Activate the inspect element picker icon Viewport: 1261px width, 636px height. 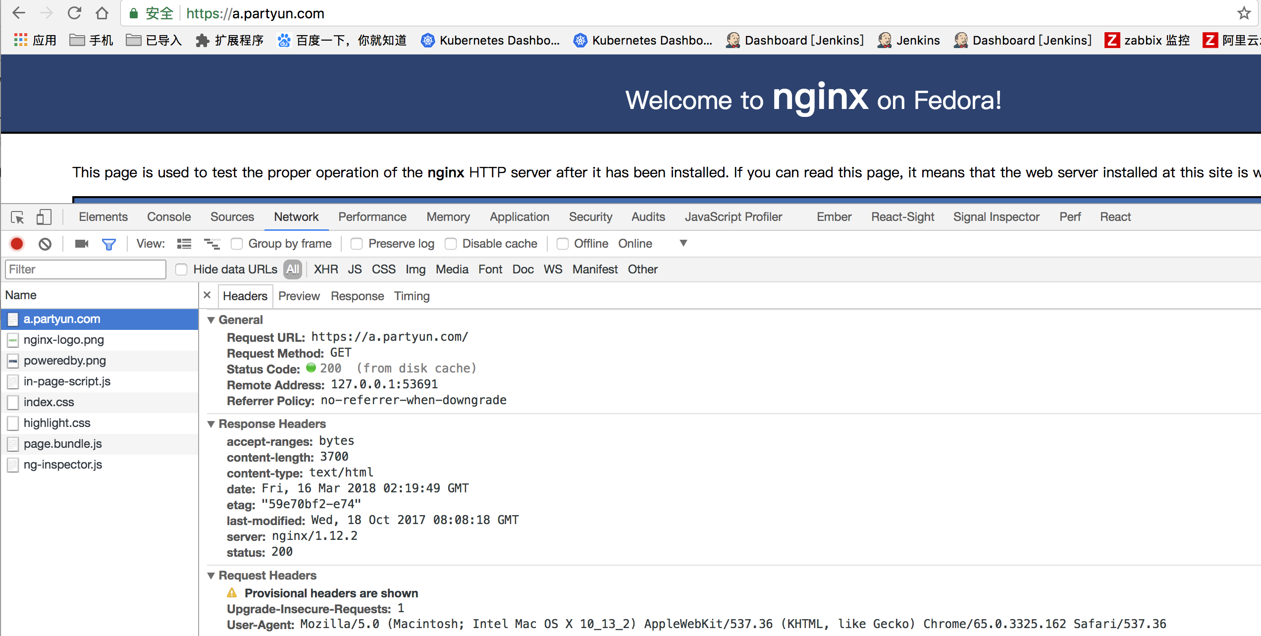pos(17,217)
